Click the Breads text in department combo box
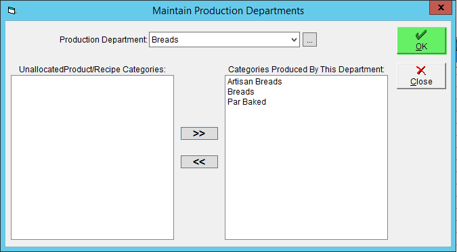Screen dimensions: 457x252 coord(165,40)
